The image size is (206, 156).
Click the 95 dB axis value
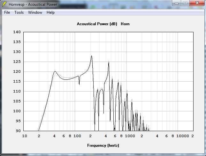click(x=18, y=121)
